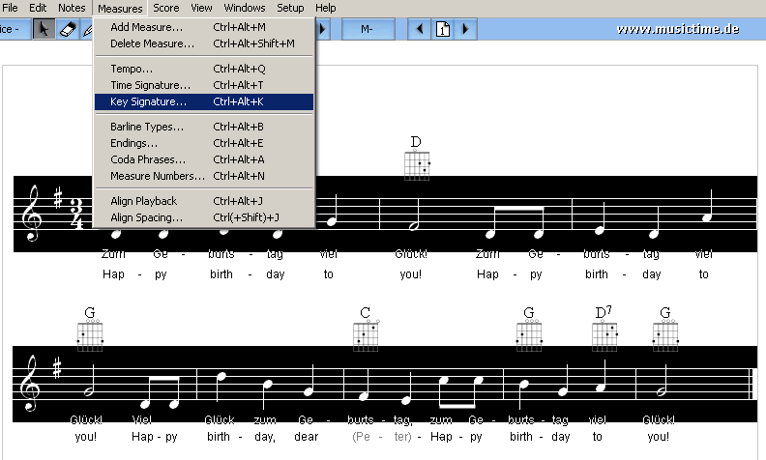Open the File menu
The height and width of the screenshot is (460, 766).
click(x=10, y=8)
